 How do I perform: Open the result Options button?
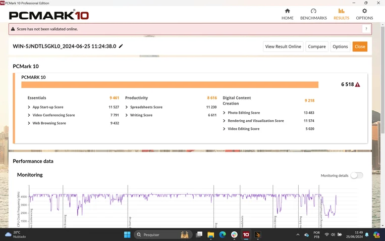coord(340,46)
